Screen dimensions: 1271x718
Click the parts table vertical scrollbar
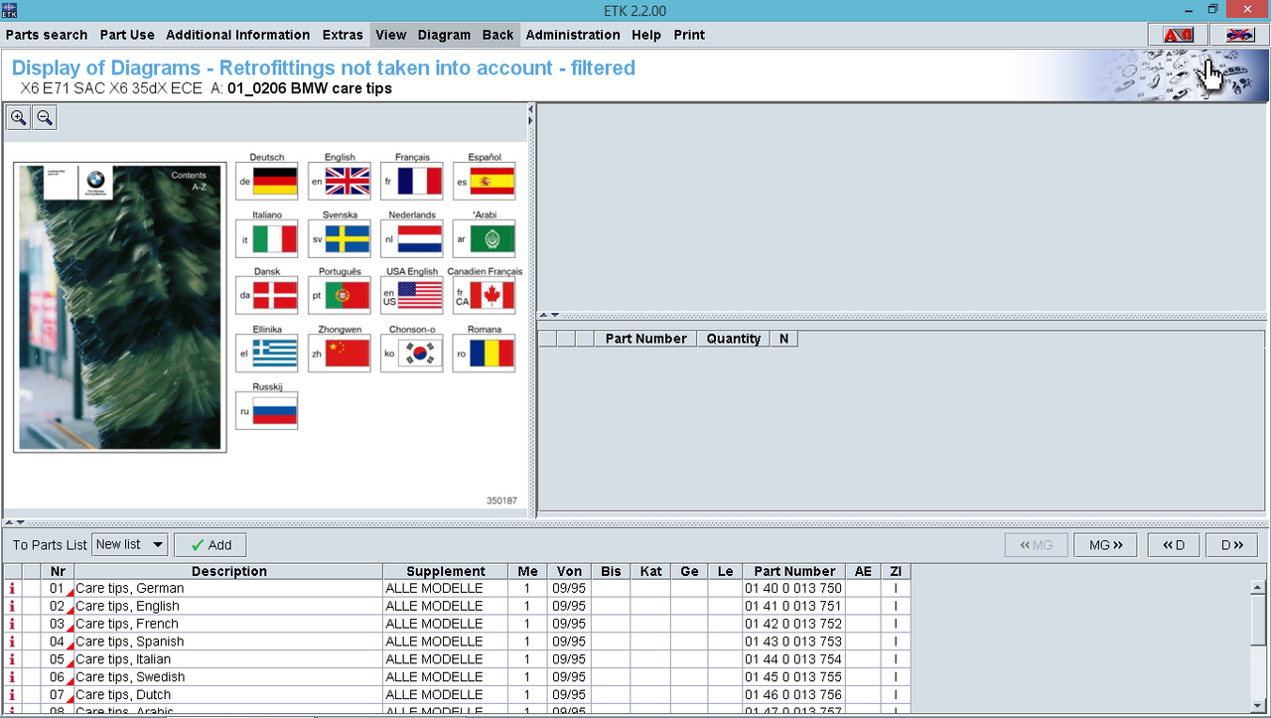[x=1259, y=646]
